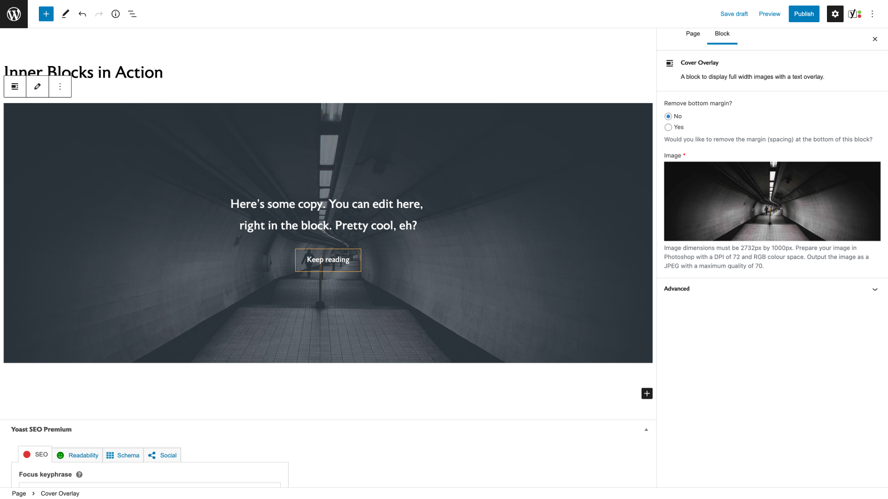Open block toolbar more options menu
The height and width of the screenshot is (499, 888).
60,86
